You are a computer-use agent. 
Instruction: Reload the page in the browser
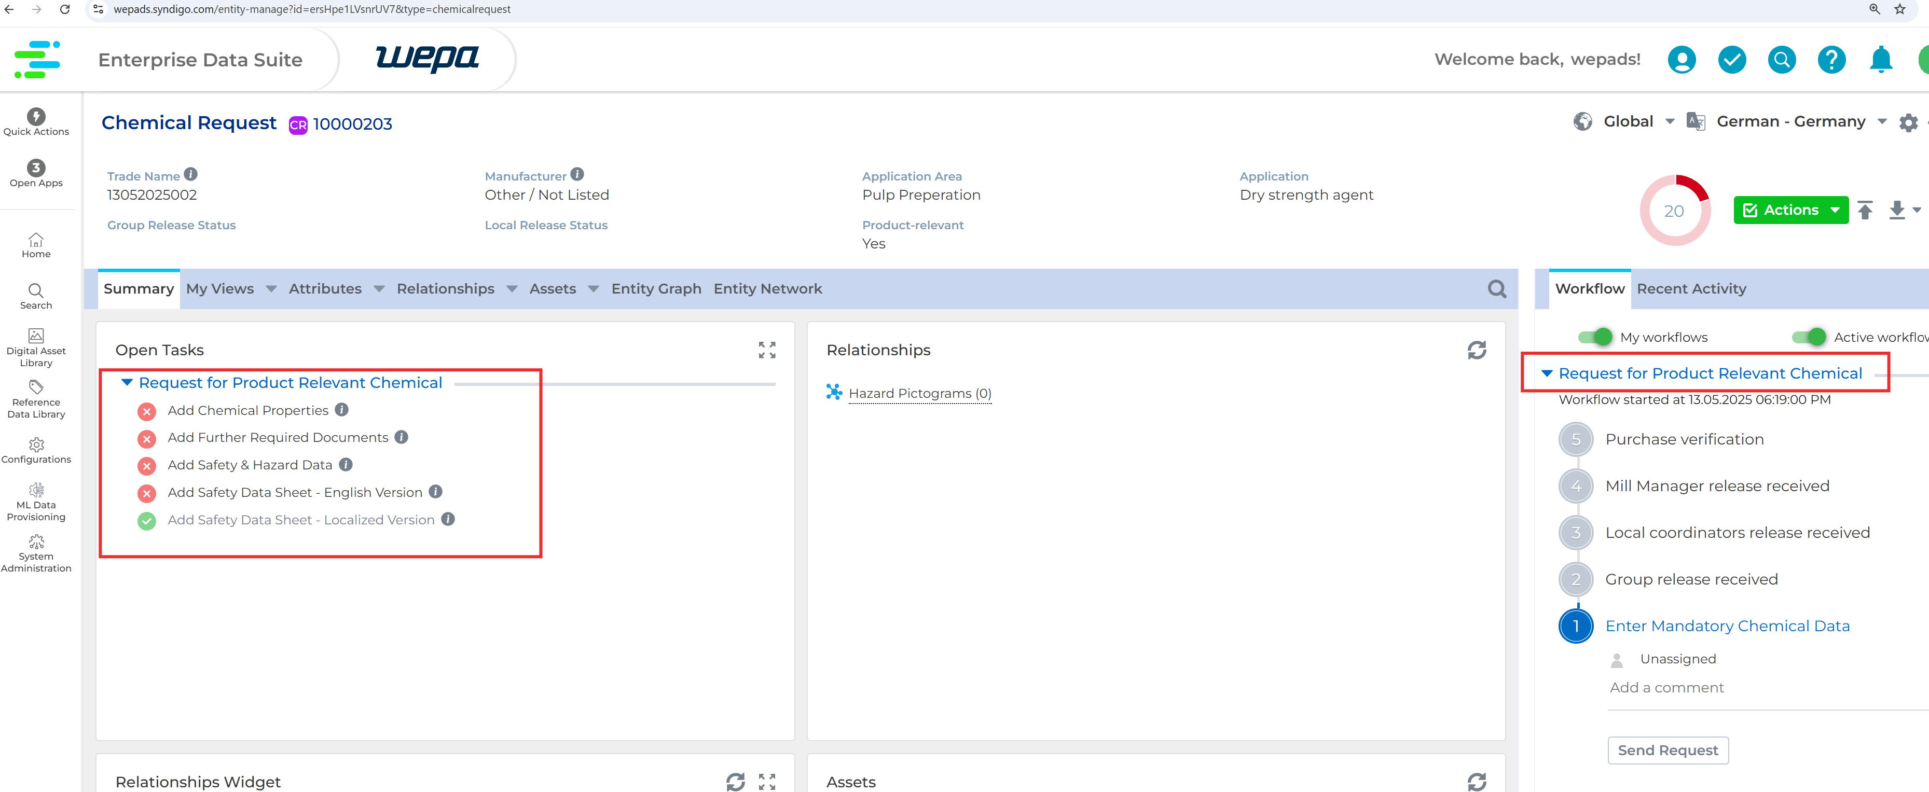[65, 9]
